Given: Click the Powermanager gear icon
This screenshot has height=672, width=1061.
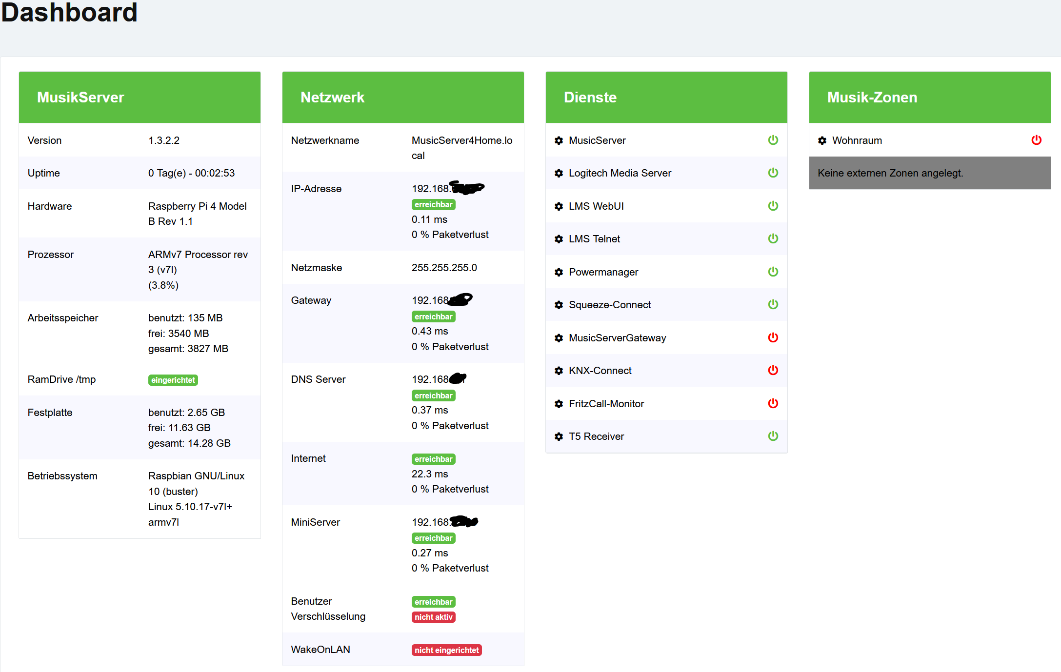Looking at the screenshot, I should point(559,272).
